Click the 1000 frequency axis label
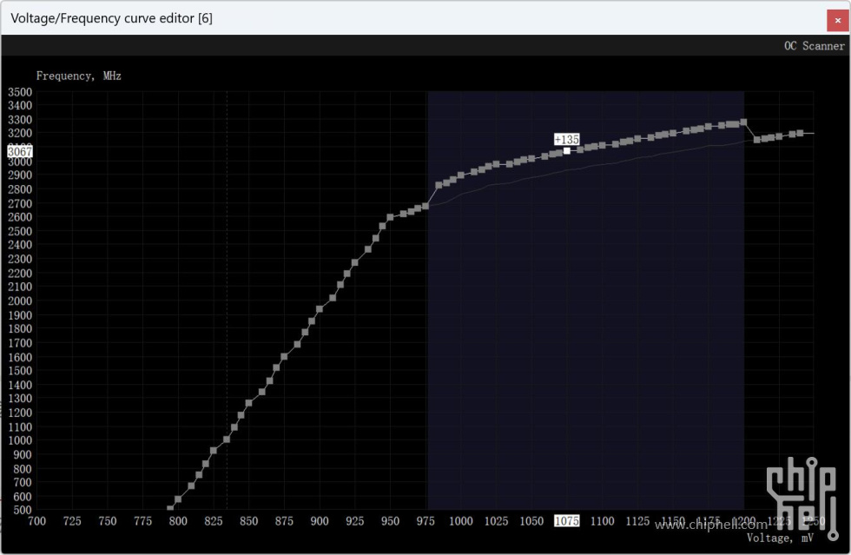This screenshot has height=555, width=851. click(19, 440)
